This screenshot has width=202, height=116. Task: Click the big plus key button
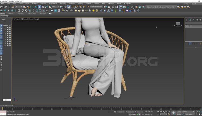[173, 113]
